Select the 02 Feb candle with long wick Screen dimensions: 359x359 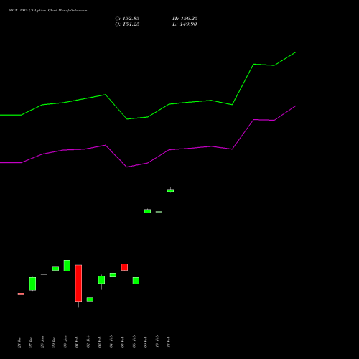point(90,299)
